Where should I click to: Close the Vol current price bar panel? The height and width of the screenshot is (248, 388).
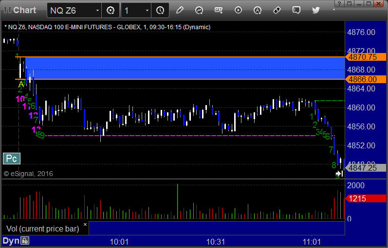85,225
